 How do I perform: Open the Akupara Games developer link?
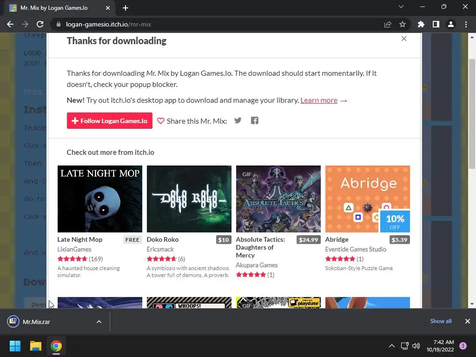257,265
